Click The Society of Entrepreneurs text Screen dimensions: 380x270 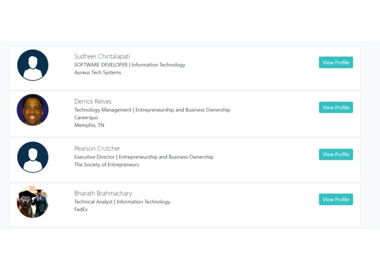[x=107, y=165]
